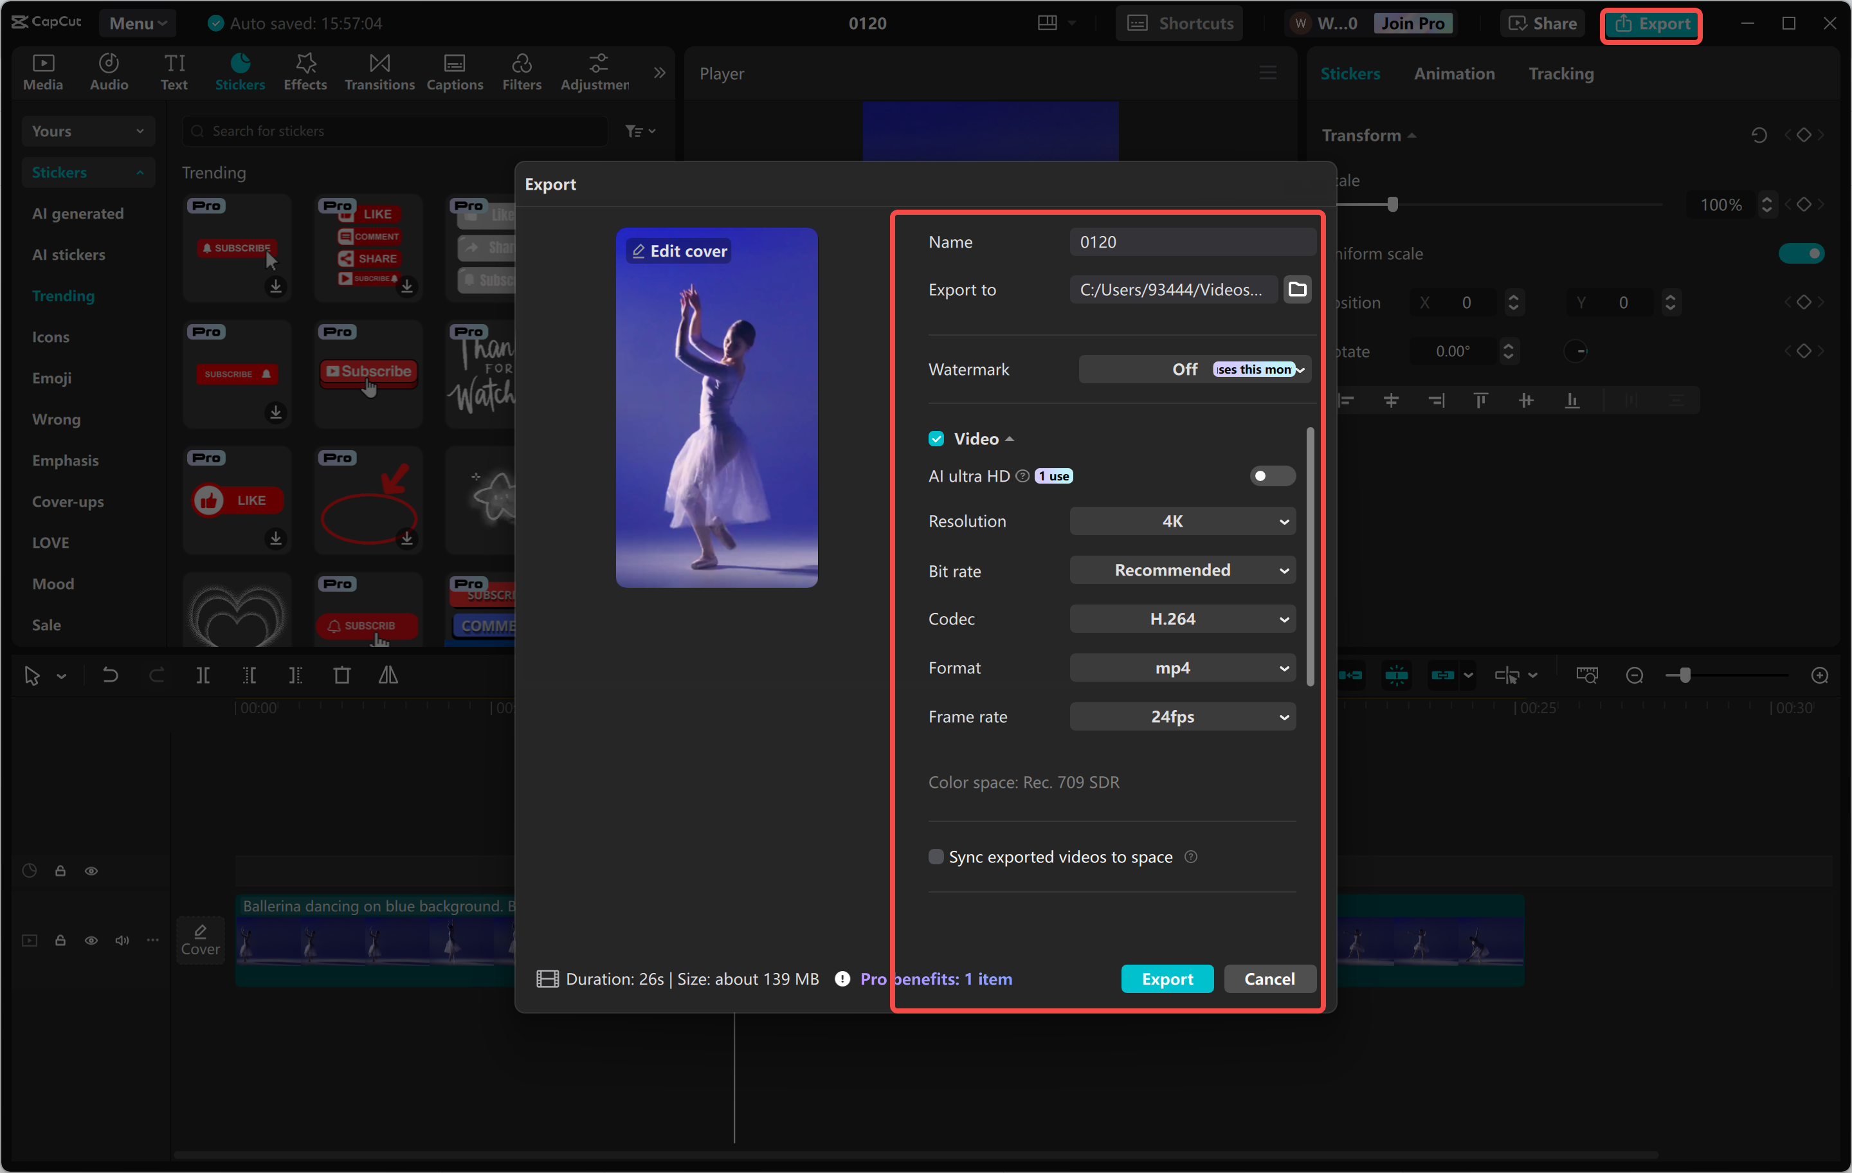This screenshot has height=1173, width=1852.
Task: Open the Resolution dropdown set to 4K
Action: 1181,521
